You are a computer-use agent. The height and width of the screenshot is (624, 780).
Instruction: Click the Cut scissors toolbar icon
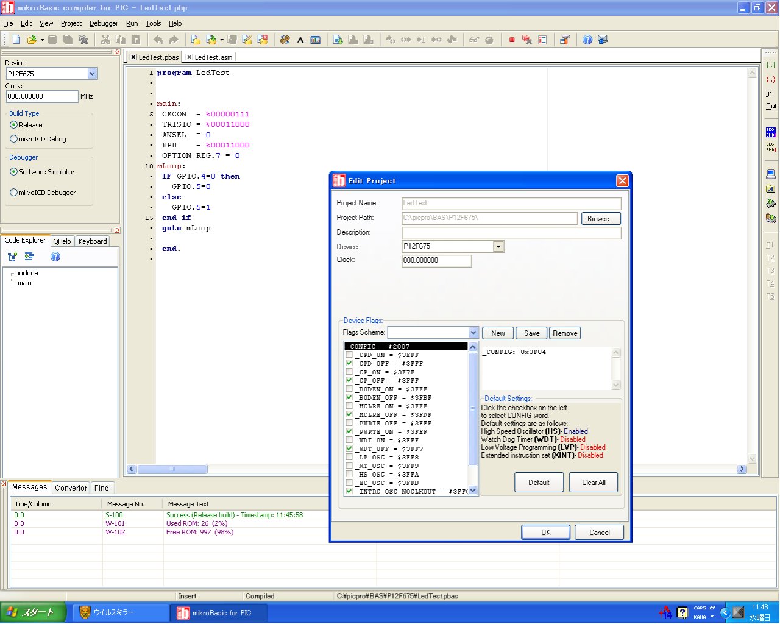(x=105, y=40)
